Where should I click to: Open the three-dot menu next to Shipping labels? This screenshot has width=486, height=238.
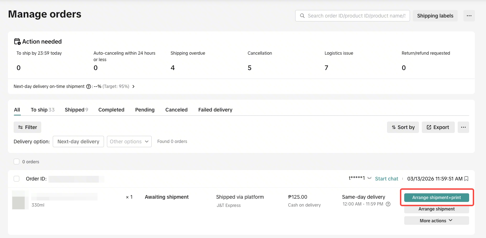click(469, 16)
